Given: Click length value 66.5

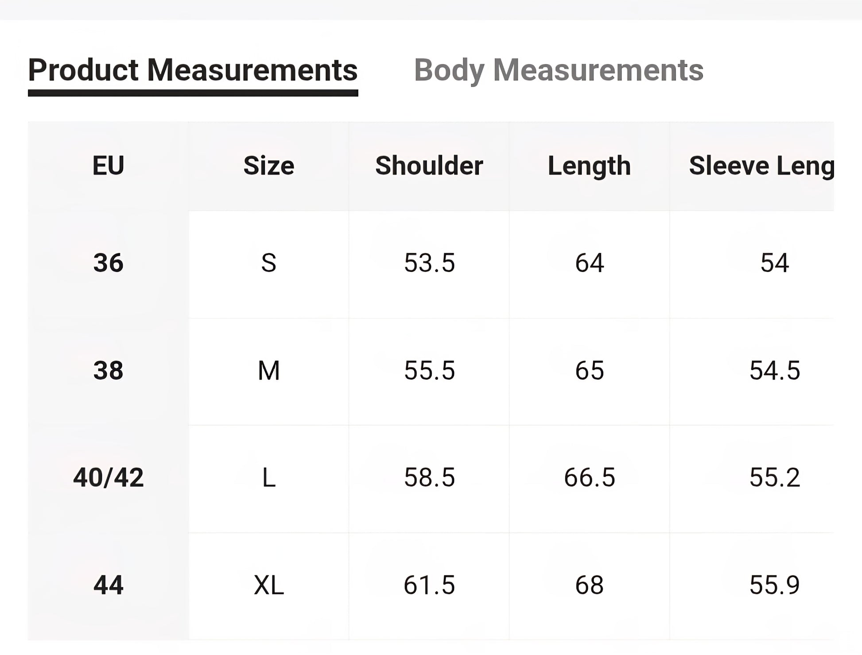Looking at the screenshot, I should pos(589,478).
